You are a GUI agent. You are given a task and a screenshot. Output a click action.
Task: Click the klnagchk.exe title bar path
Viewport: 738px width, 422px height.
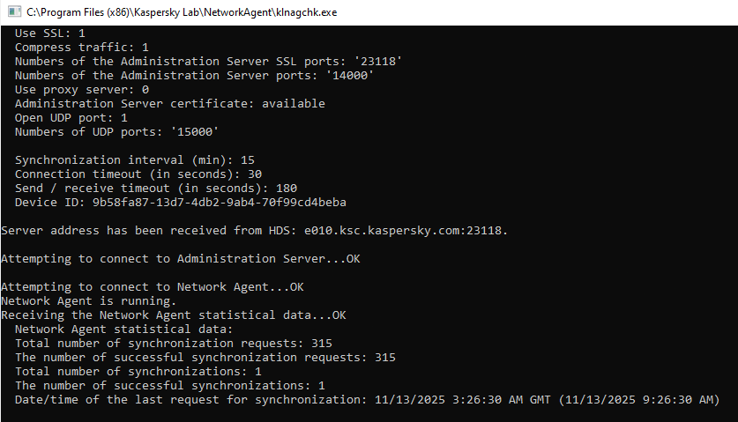point(182,12)
